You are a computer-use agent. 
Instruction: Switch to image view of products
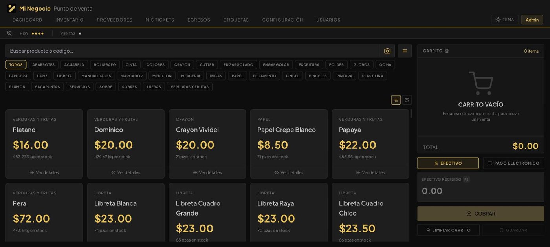point(407,100)
